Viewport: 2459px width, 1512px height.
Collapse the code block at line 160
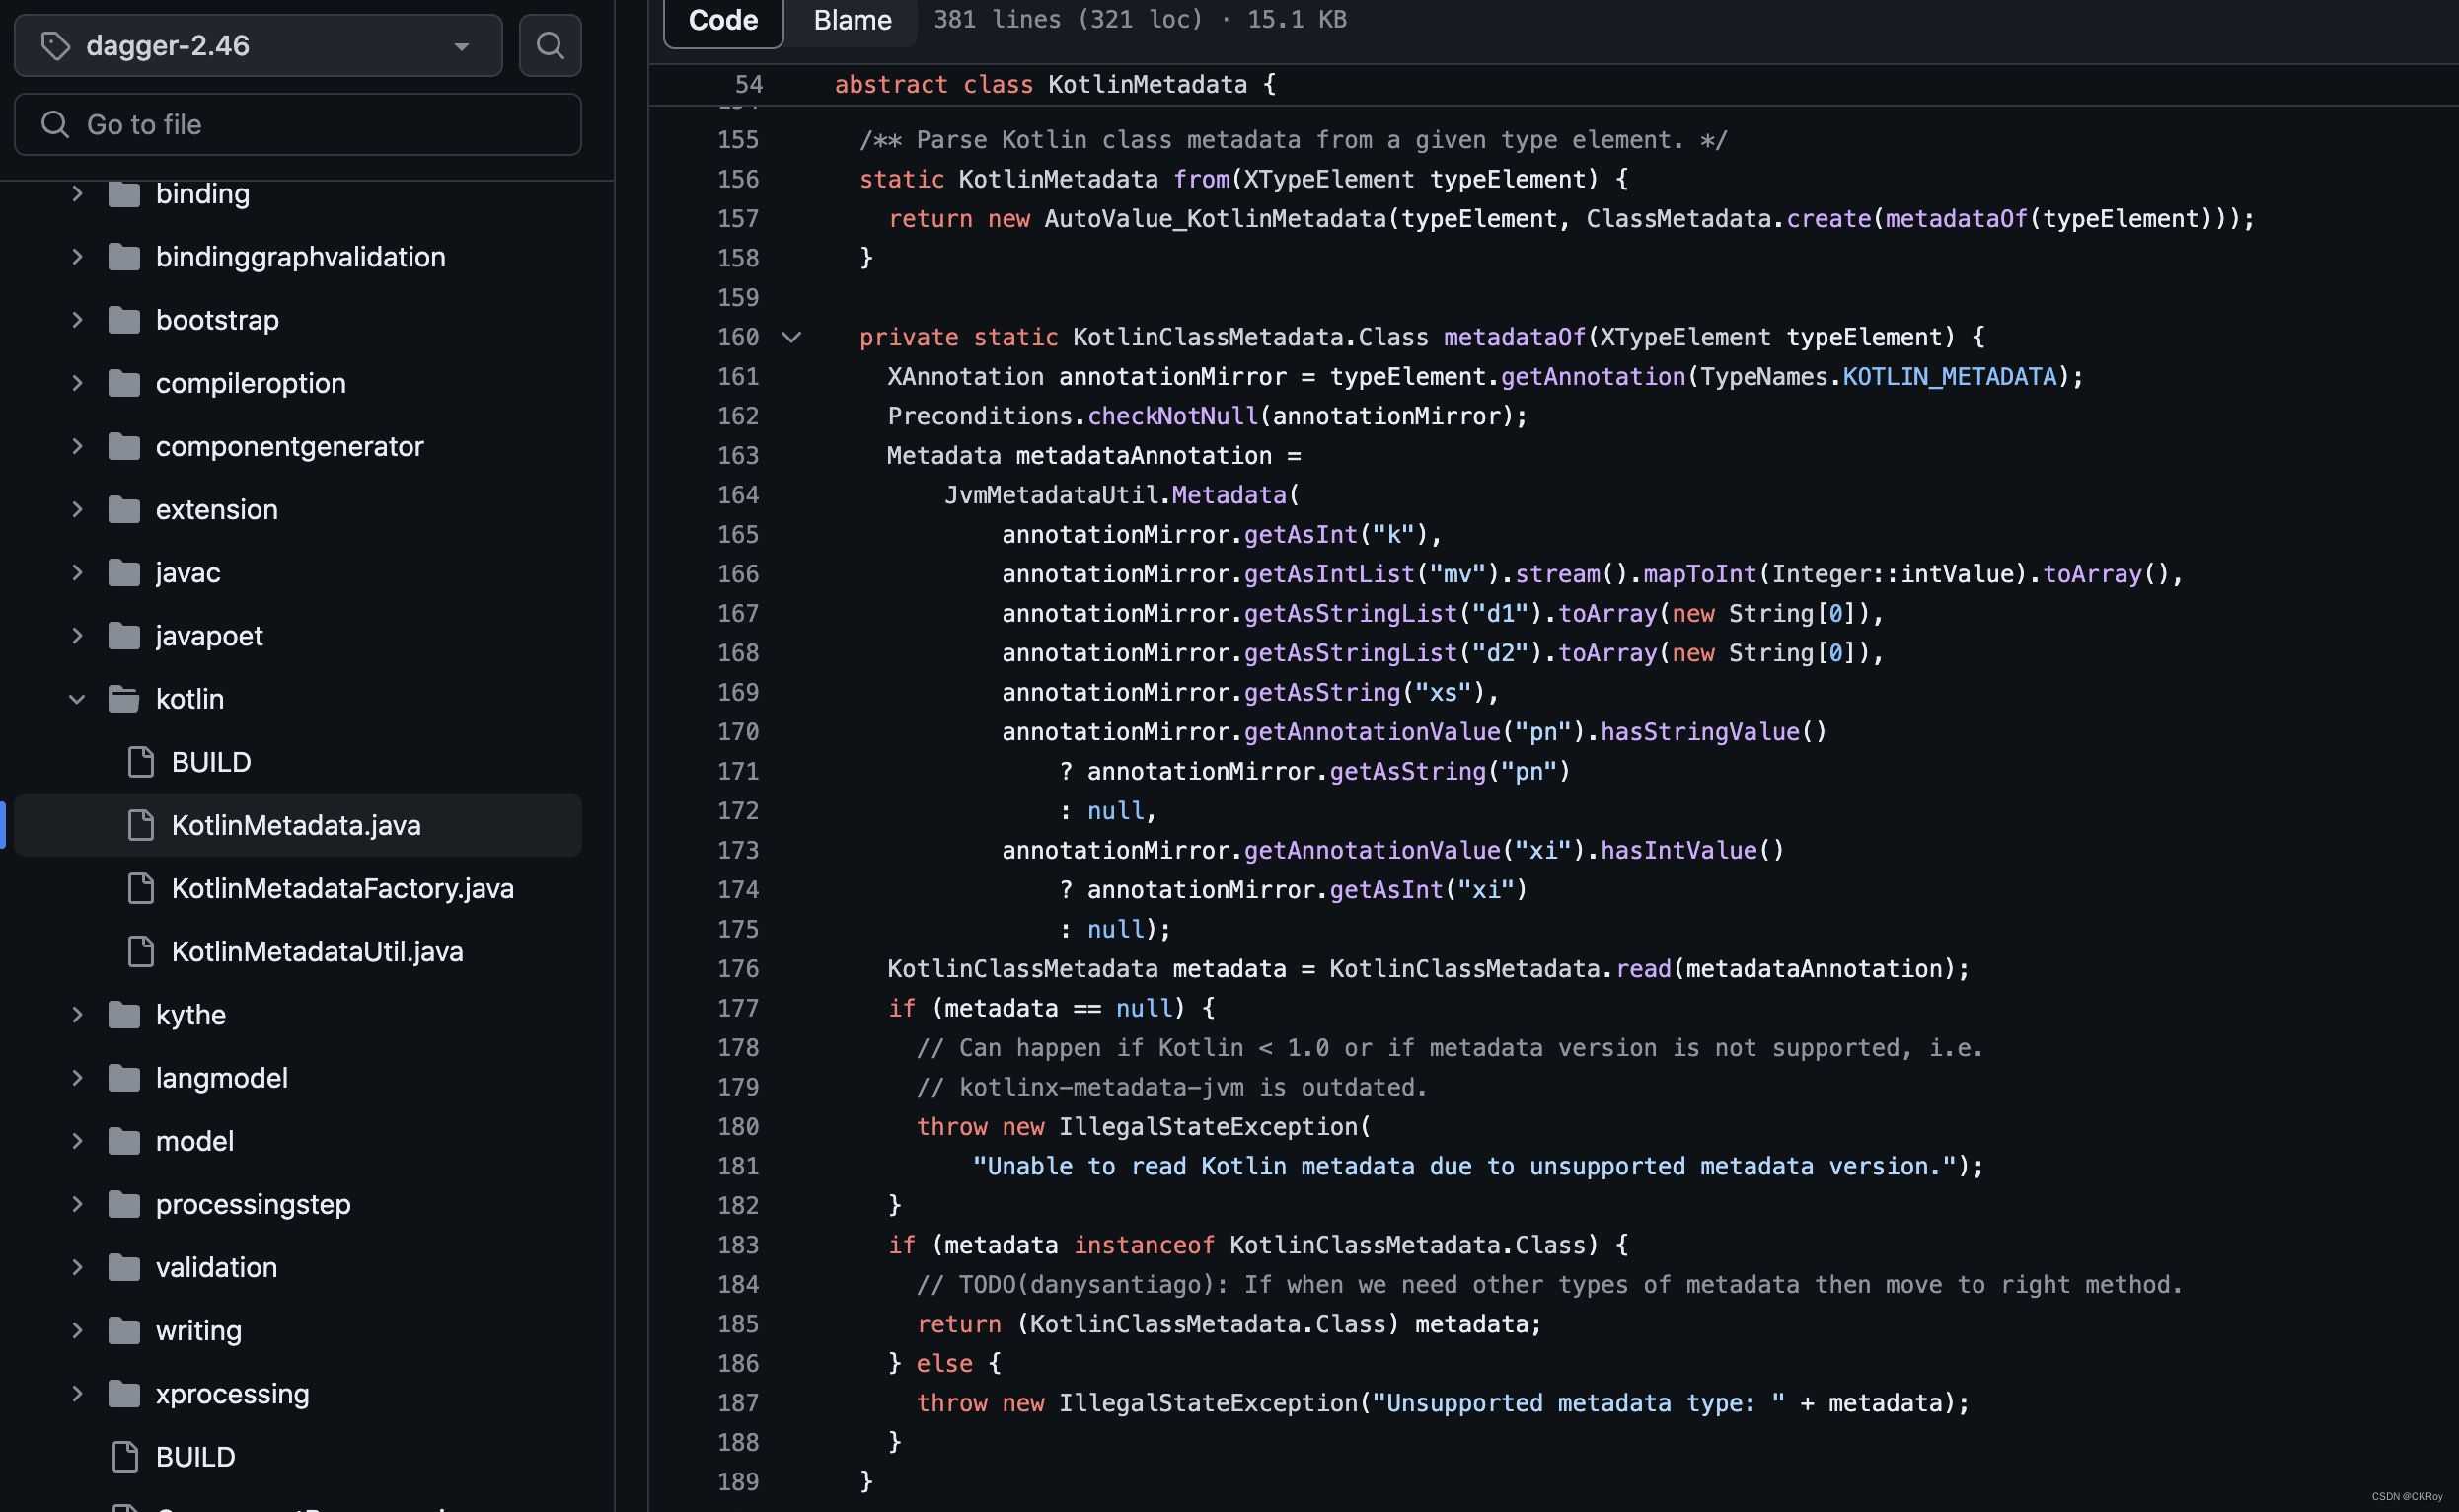(792, 338)
